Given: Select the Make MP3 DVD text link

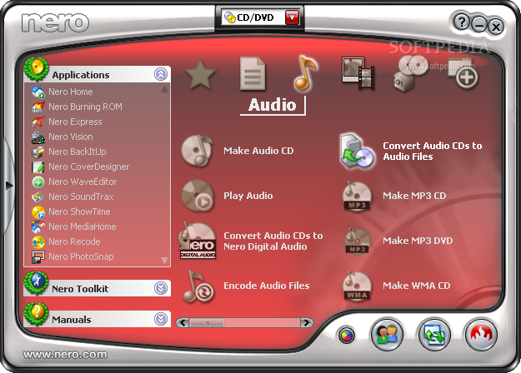Looking at the screenshot, I should (418, 241).
